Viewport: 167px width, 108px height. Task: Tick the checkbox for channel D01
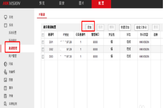(x=43, y=42)
